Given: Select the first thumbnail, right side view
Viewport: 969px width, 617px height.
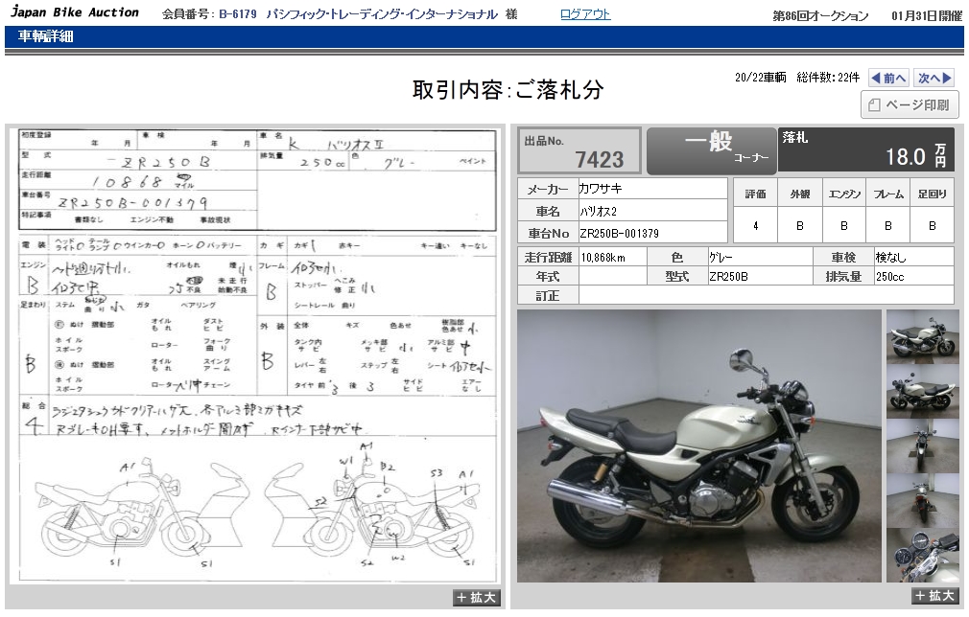Looking at the screenshot, I should [x=922, y=335].
